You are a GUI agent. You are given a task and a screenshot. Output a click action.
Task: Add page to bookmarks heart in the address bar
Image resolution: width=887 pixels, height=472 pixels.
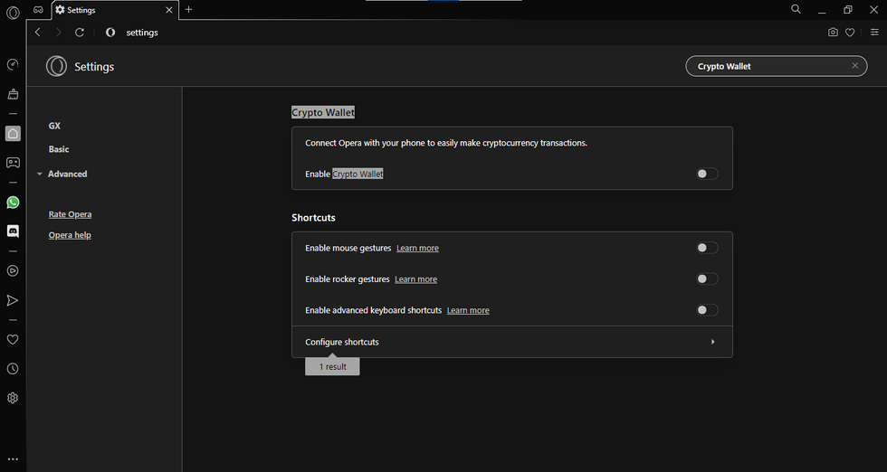[x=850, y=33]
